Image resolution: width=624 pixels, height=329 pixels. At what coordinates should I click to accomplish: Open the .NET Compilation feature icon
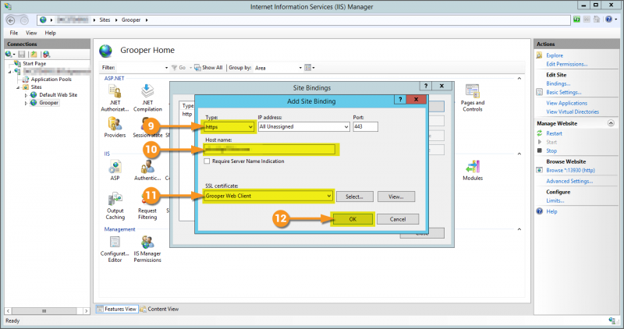pos(147,91)
